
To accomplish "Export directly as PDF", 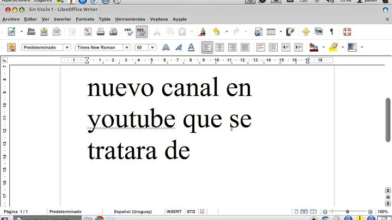I will (88, 32).
